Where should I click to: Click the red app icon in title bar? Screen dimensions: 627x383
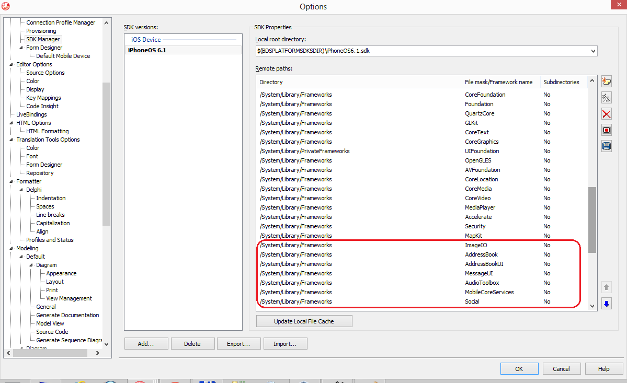click(x=6, y=6)
